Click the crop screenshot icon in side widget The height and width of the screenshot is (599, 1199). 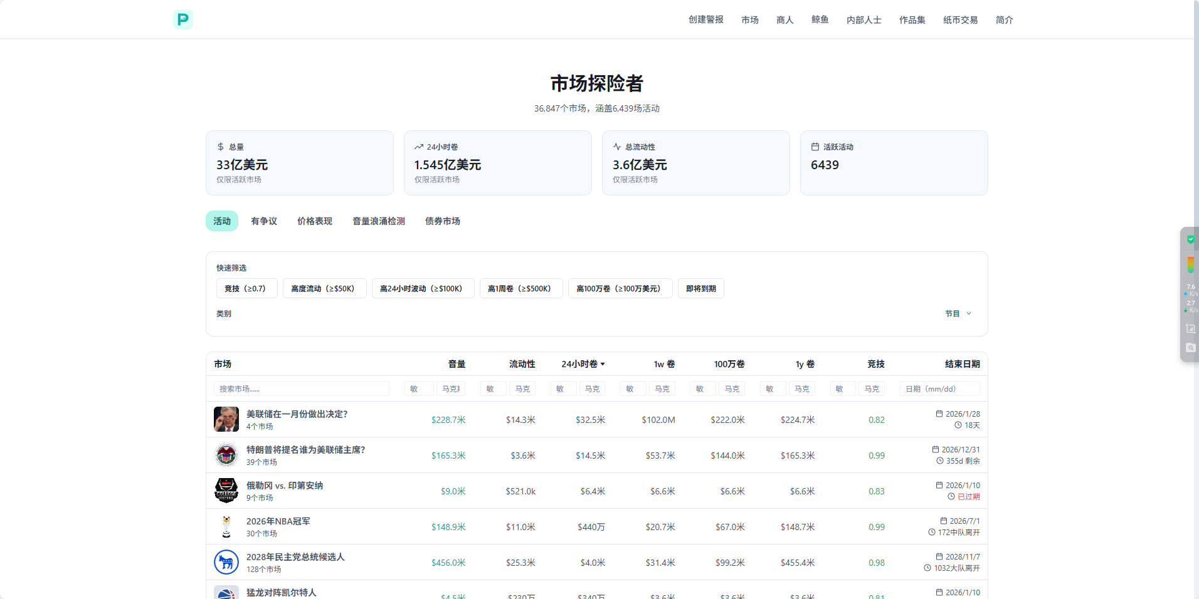click(1190, 328)
